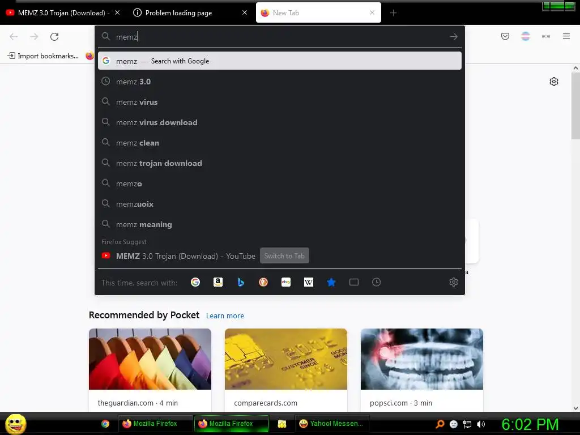Select the 'memz clean' suggestion
The width and height of the screenshot is (580, 435).
[280, 142]
